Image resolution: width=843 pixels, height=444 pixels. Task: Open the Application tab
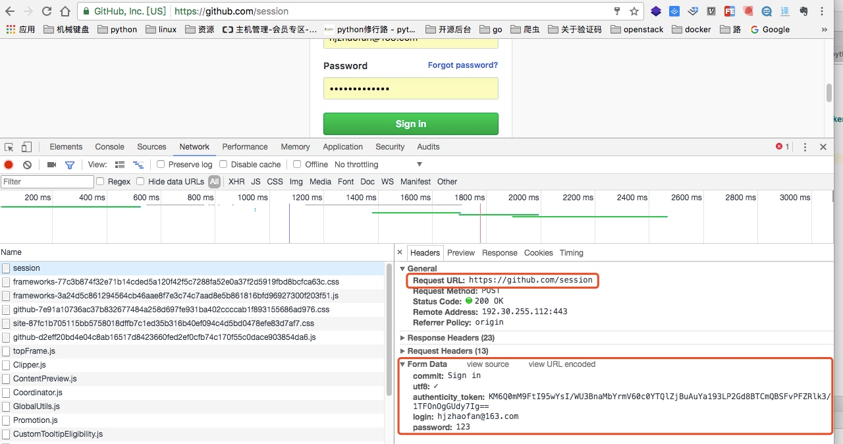click(342, 147)
